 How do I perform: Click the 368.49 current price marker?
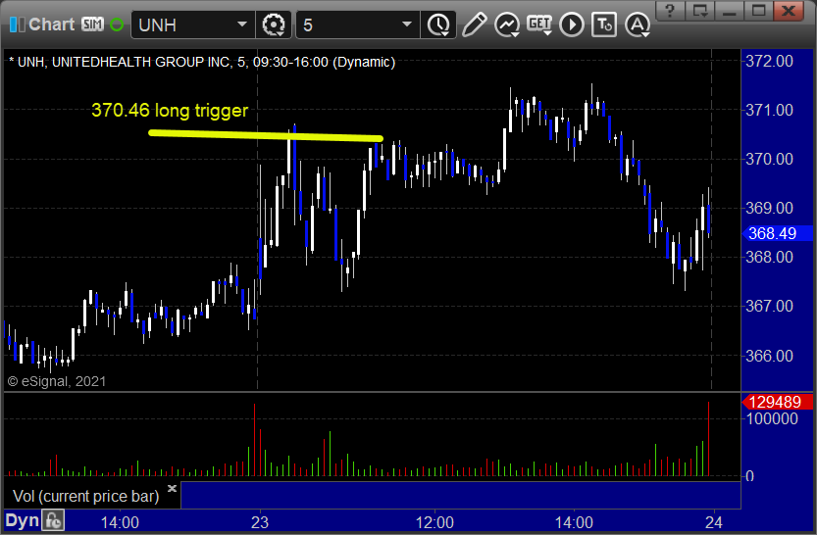(777, 233)
